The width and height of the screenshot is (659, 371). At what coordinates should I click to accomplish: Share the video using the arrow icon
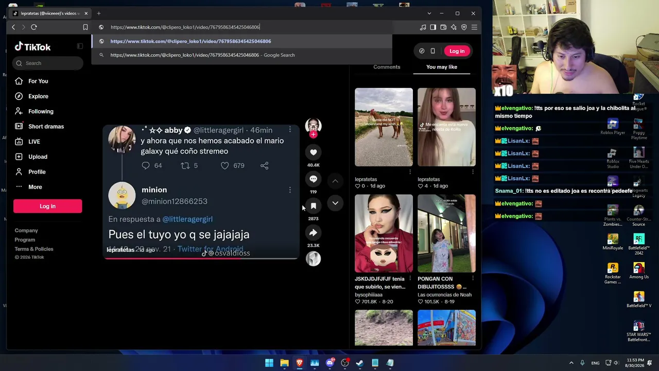[313, 232]
